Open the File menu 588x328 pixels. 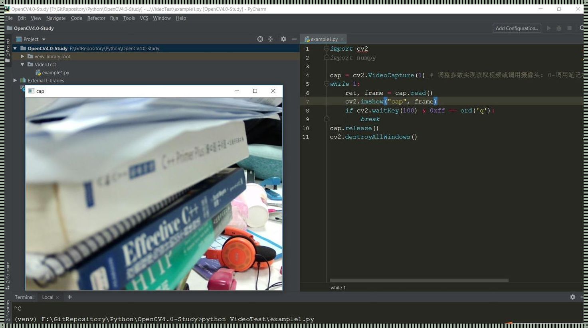click(9, 18)
